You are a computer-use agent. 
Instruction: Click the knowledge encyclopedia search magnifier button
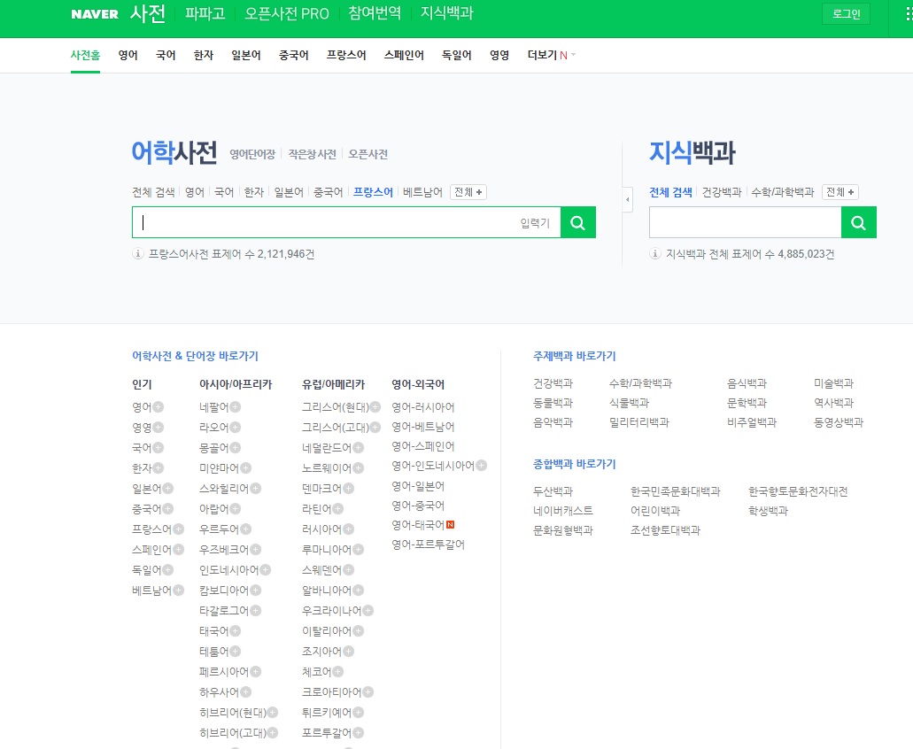(x=858, y=222)
